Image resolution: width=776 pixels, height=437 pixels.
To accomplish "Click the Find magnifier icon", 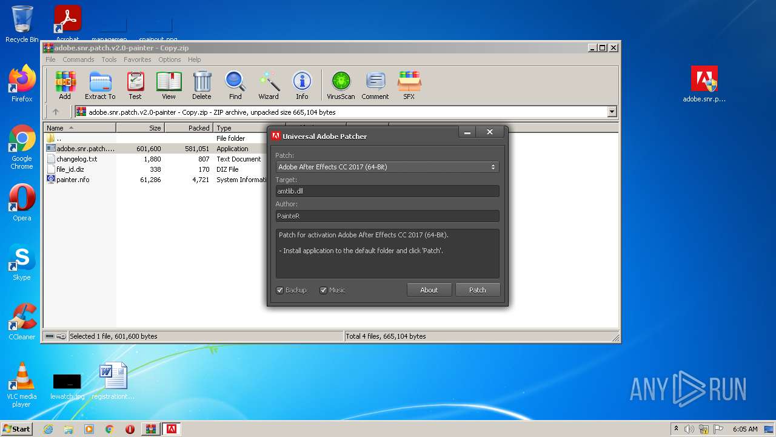I will click(235, 85).
